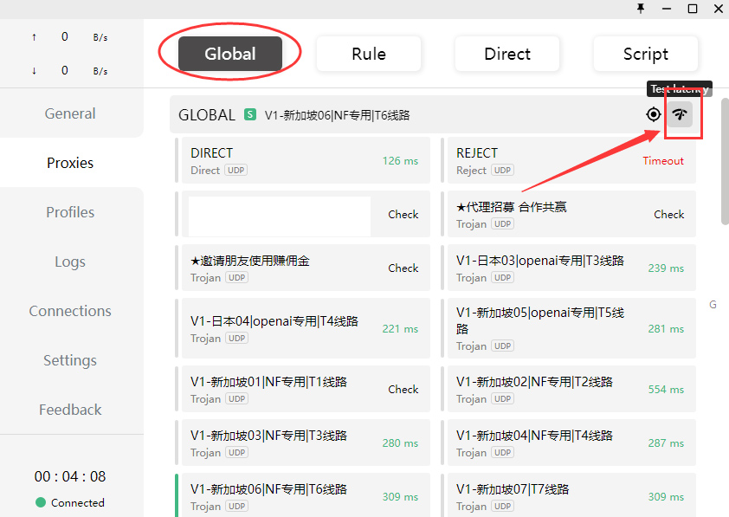Enable Script proxy mode
Screen dimensions: 729x517
tap(645, 54)
